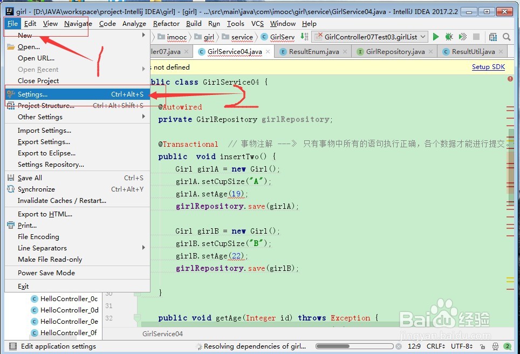Change file encoding UTF-8 in status bar
Viewport: 520px width, 354px height.
(462, 346)
